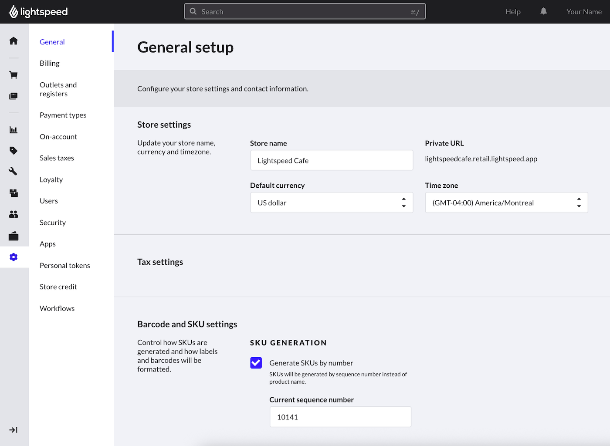Open the Sales taxes settings section

(x=57, y=158)
